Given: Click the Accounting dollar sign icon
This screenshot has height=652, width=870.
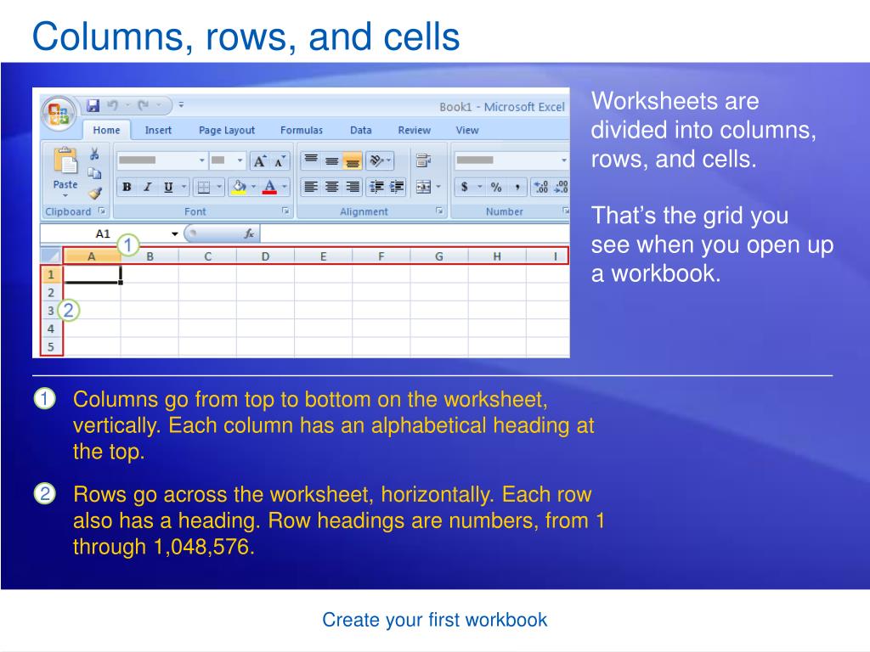Looking at the screenshot, I should 465,187.
